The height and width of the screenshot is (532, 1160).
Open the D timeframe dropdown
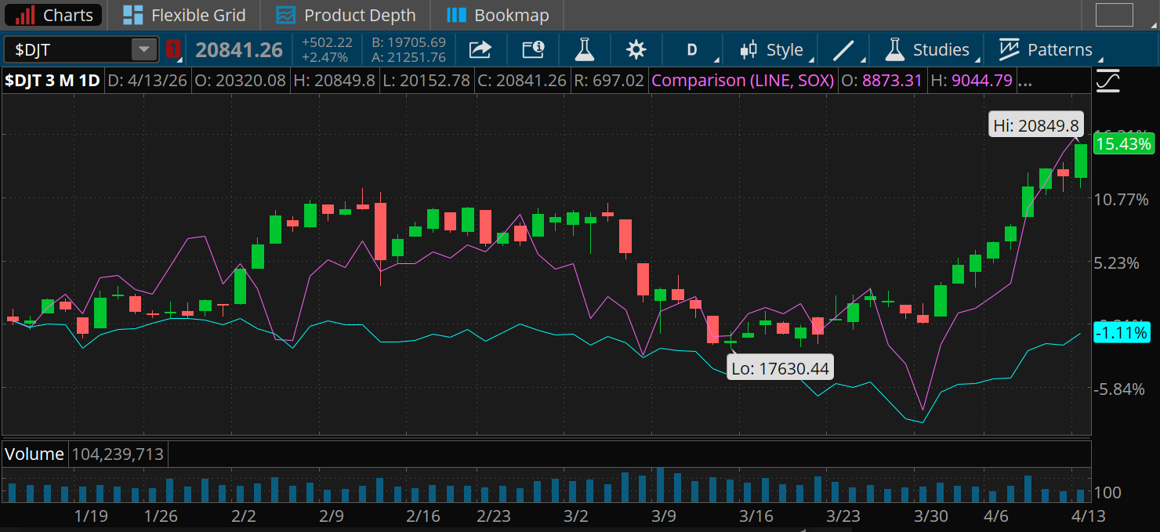coord(693,49)
